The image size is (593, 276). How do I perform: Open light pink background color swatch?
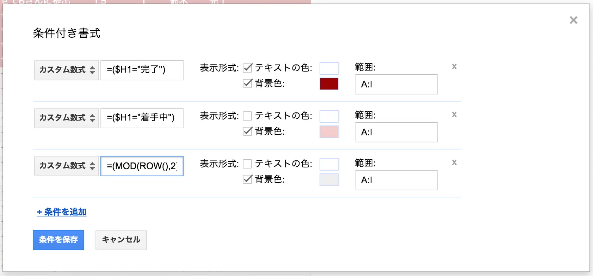(329, 132)
